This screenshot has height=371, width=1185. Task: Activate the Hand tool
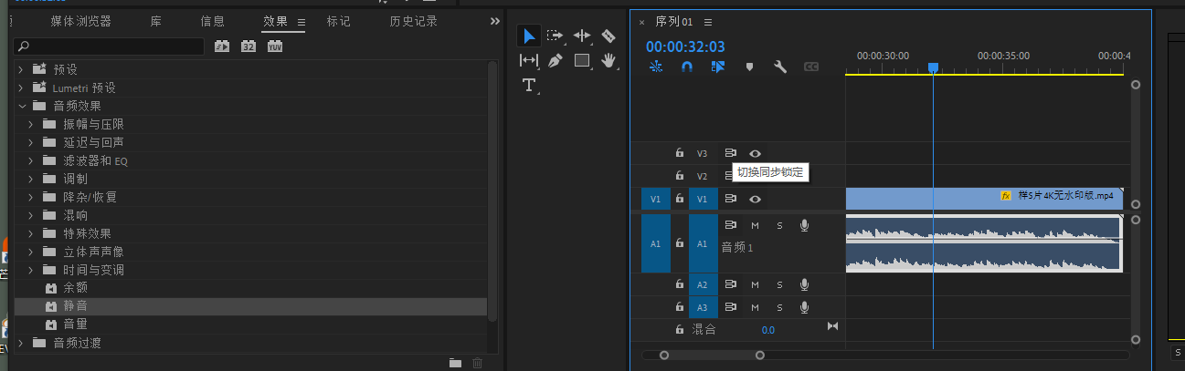(x=608, y=60)
